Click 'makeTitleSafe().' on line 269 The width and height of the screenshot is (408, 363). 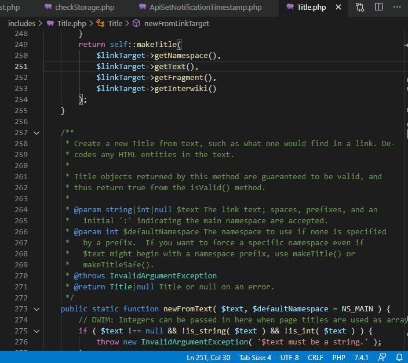pos(118,265)
